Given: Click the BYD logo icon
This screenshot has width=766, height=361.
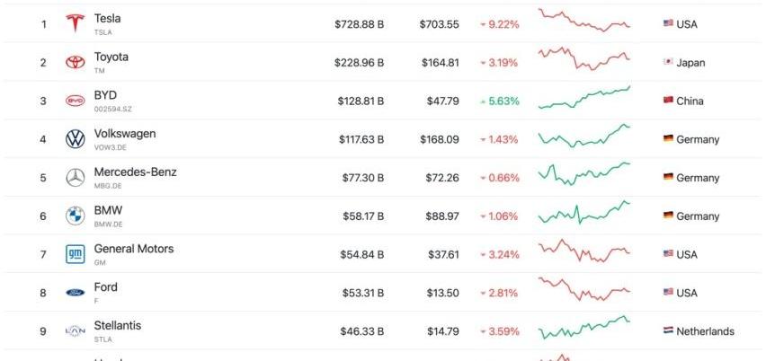Looking at the screenshot, I should (x=76, y=101).
